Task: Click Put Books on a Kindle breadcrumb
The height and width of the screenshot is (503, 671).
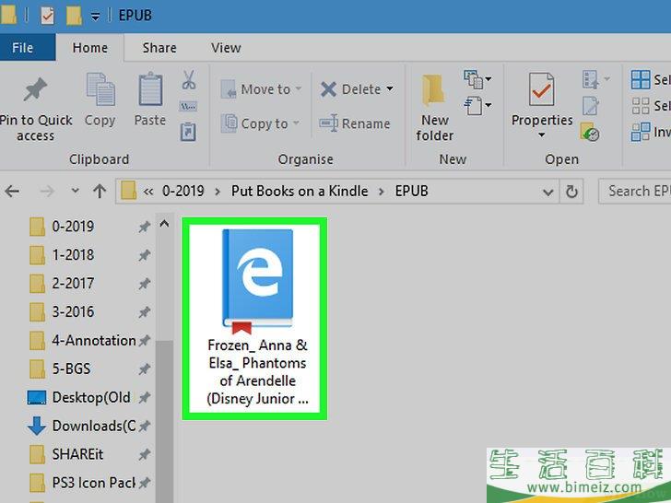Action: point(300,191)
